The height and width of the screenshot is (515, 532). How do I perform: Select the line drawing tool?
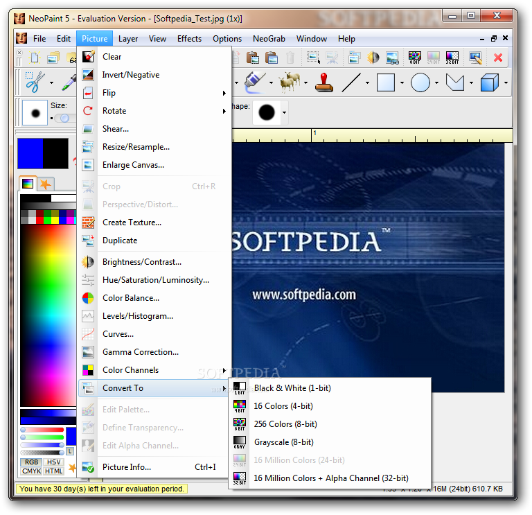(351, 82)
